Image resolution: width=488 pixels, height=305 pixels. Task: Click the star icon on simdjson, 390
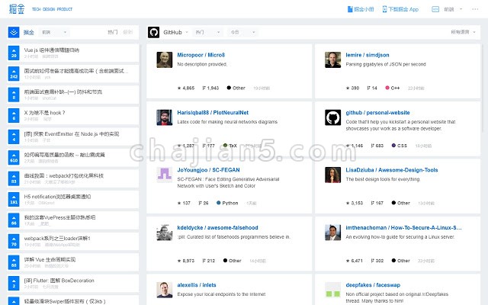coord(348,88)
